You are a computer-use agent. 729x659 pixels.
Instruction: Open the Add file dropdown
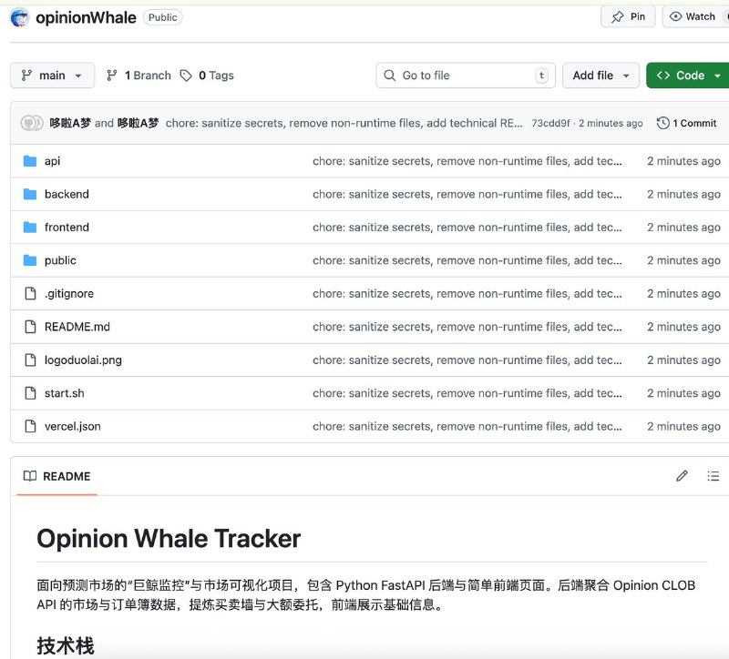[x=601, y=75]
